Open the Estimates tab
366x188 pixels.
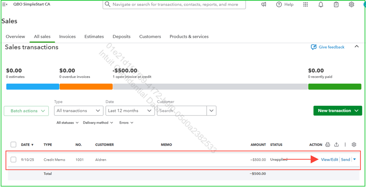point(94,37)
